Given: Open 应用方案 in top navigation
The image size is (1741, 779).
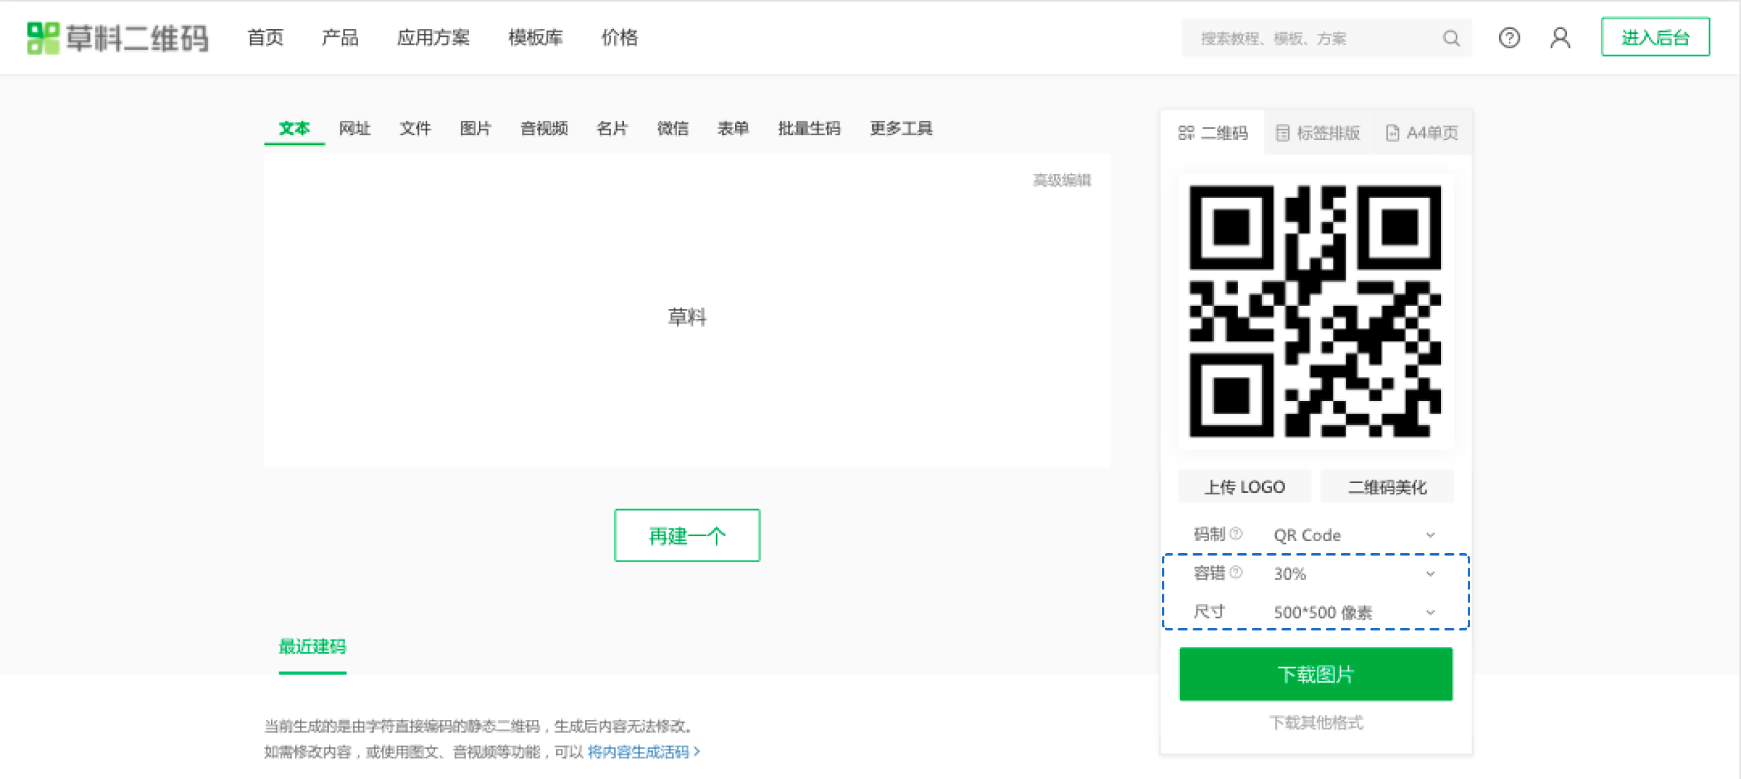Looking at the screenshot, I should [433, 38].
